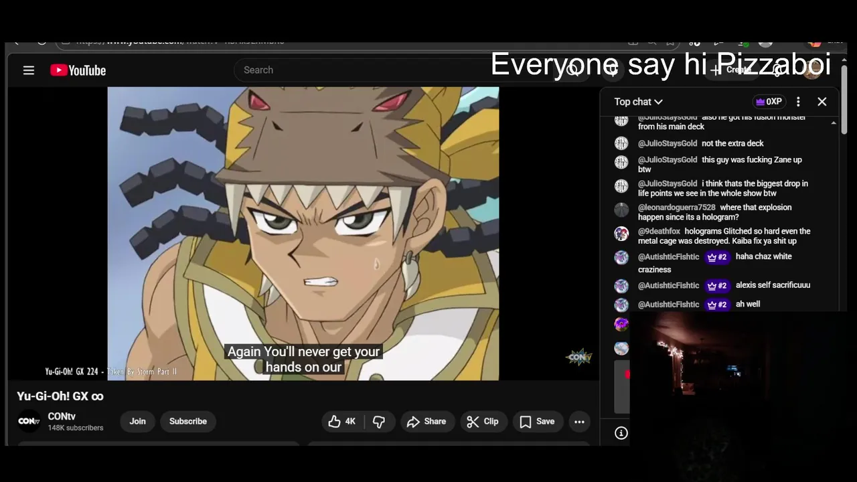Open CONtv channel avatar
The image size is (857, 482).
[x=29, y=421]
